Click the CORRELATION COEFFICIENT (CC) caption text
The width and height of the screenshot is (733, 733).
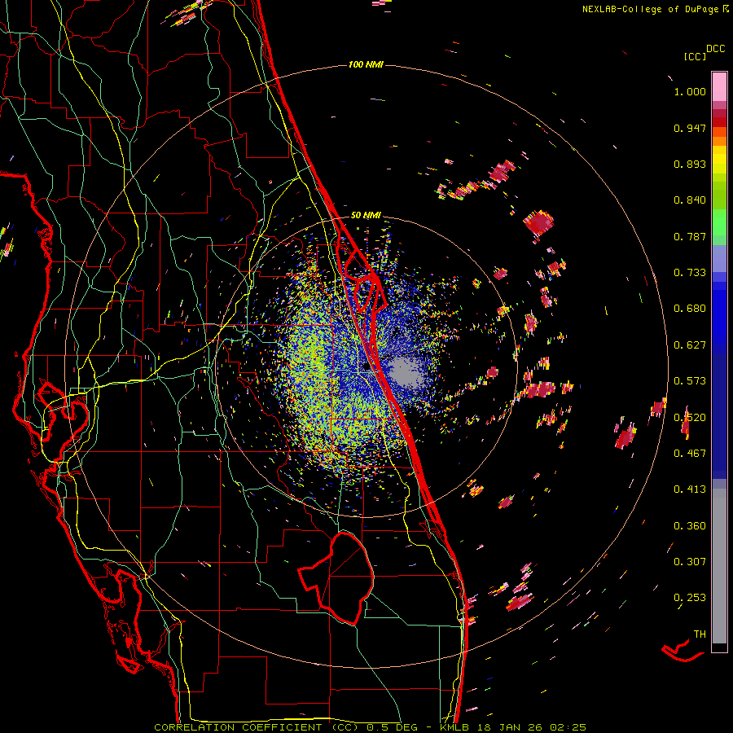coord(257,727)
